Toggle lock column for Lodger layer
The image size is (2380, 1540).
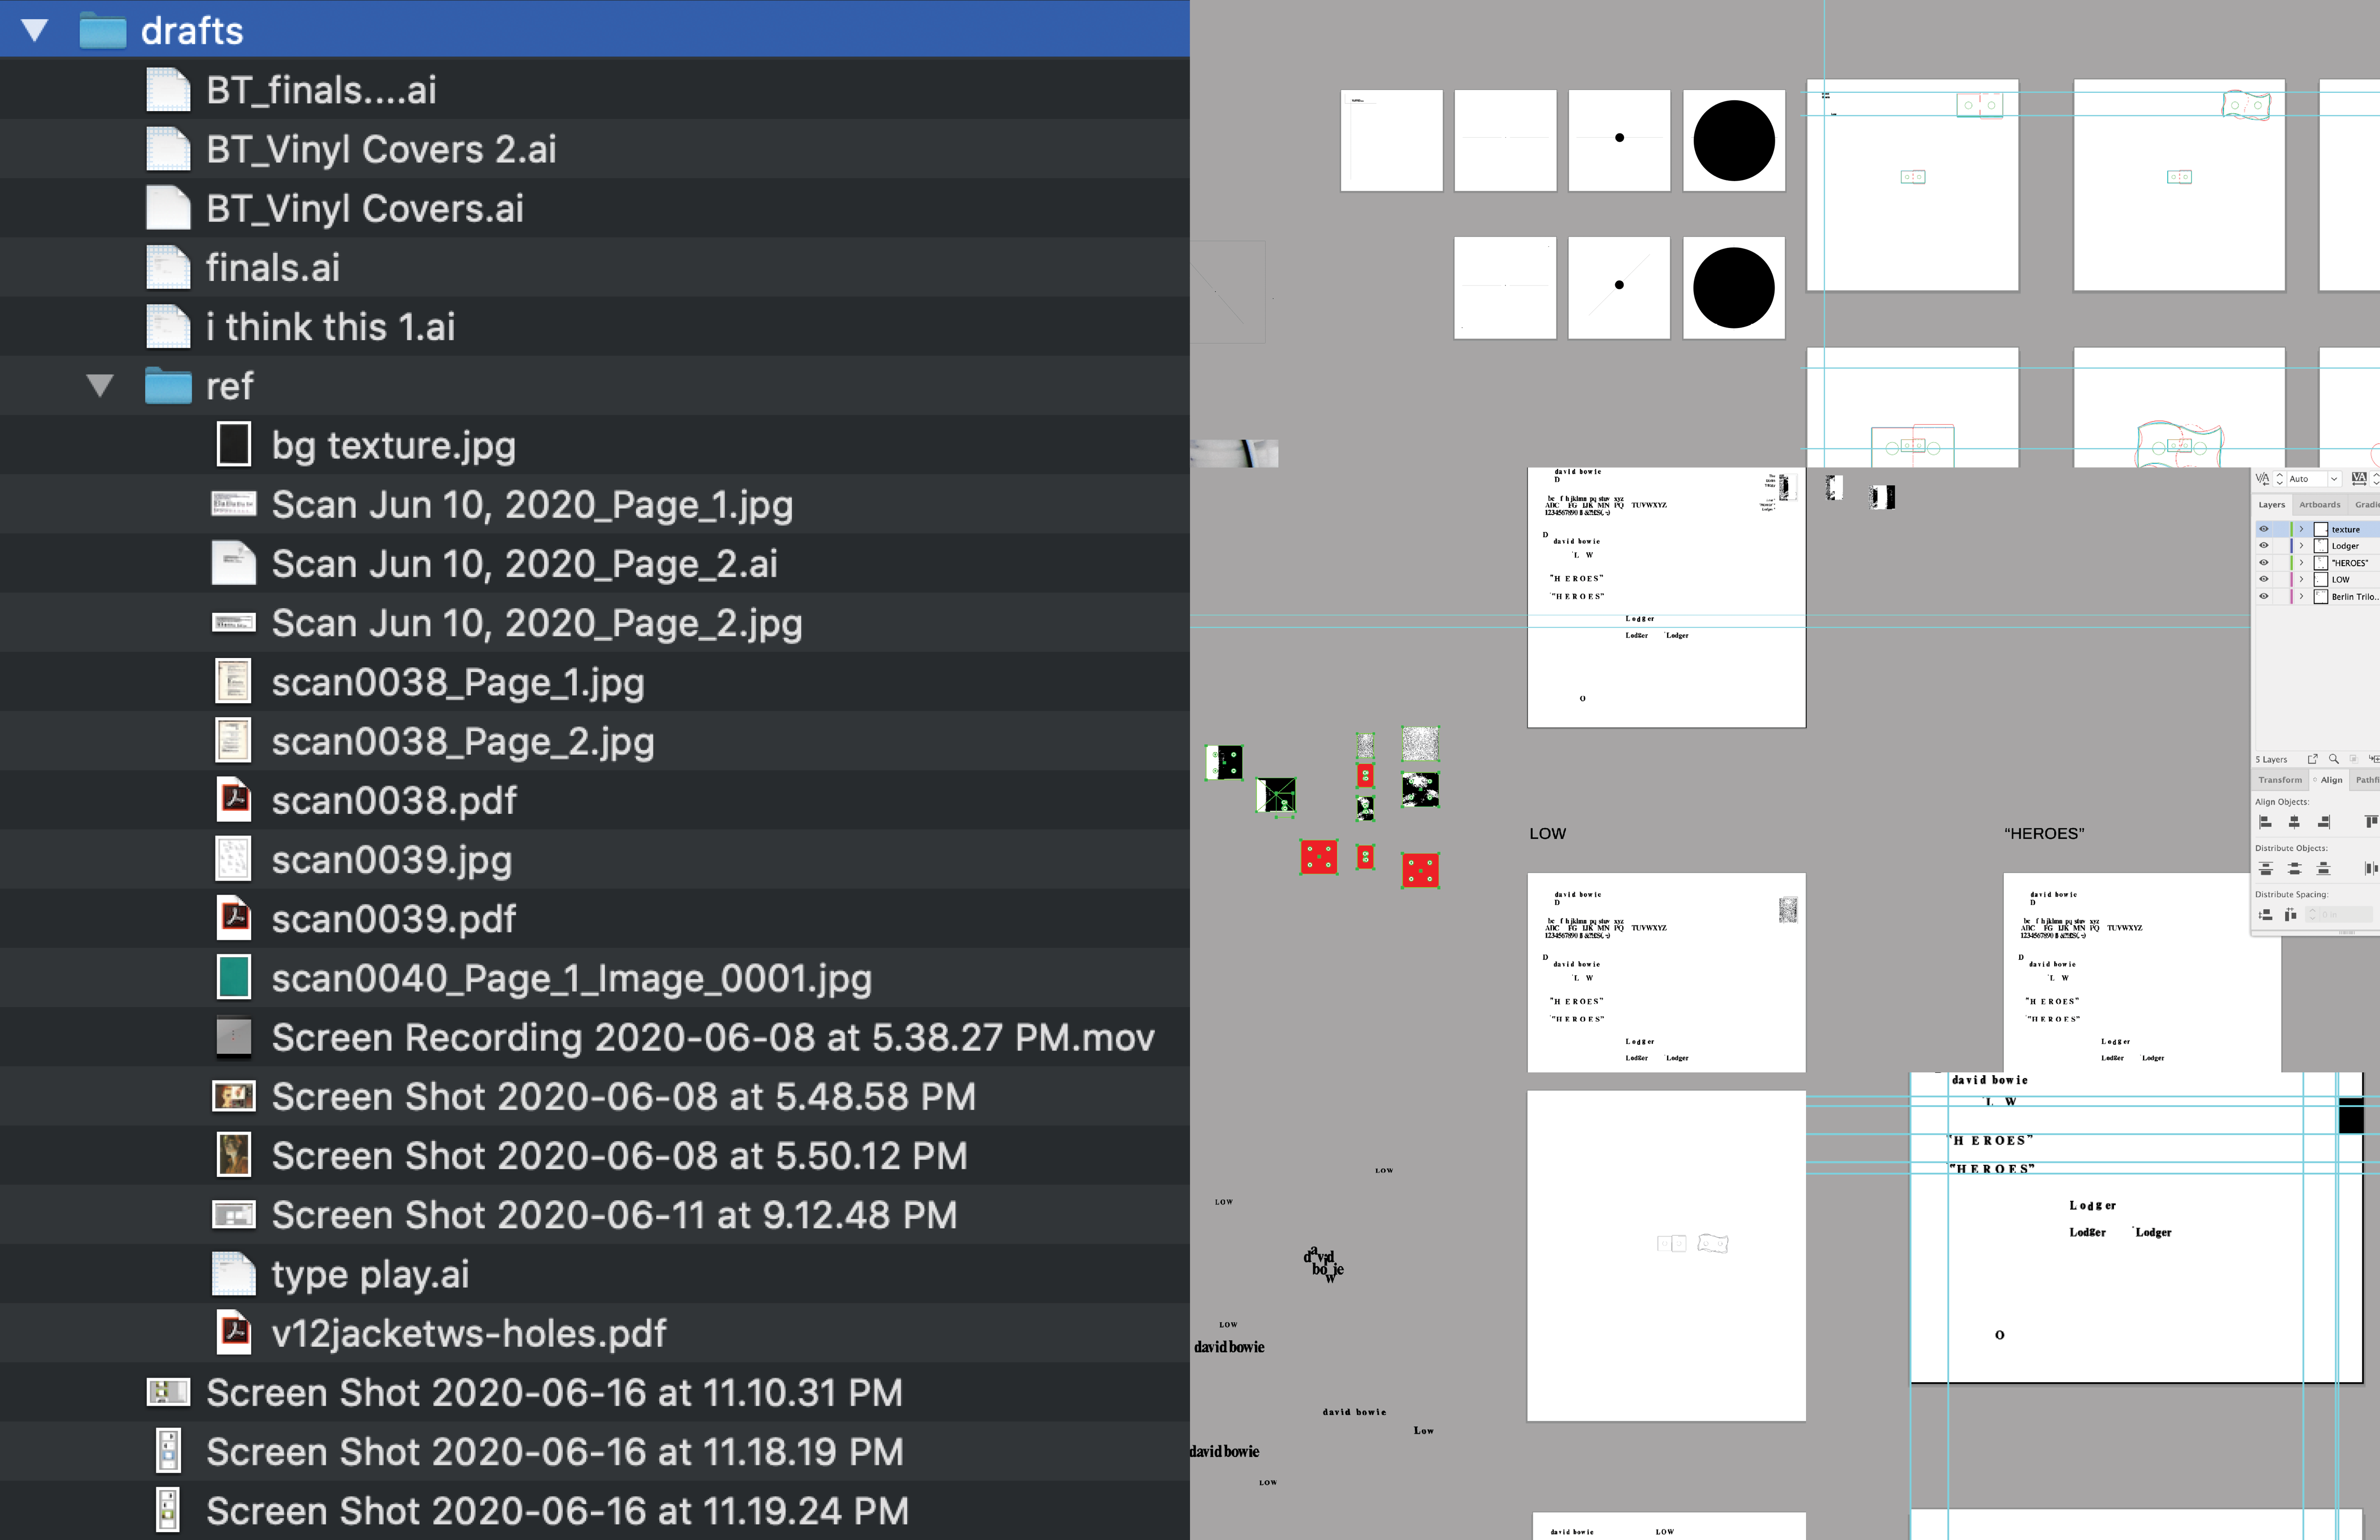2281,546
